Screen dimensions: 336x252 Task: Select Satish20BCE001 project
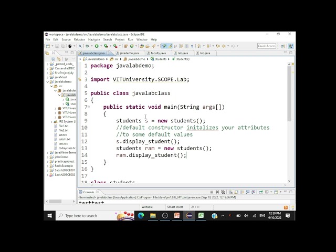pos(65,170)
